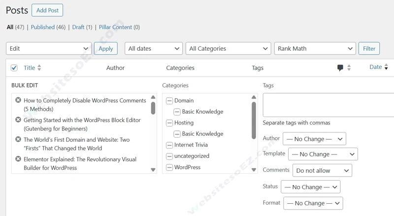Screen dimensions: 394x216
Task: Click the comments bubble column icon
Action: click(340, 68)
